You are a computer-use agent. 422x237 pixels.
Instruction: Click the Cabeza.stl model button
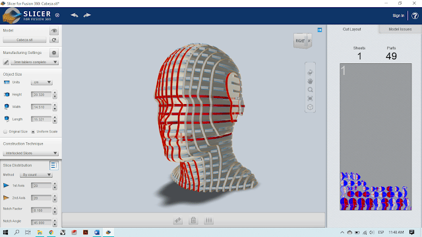[x=24, y=39]
